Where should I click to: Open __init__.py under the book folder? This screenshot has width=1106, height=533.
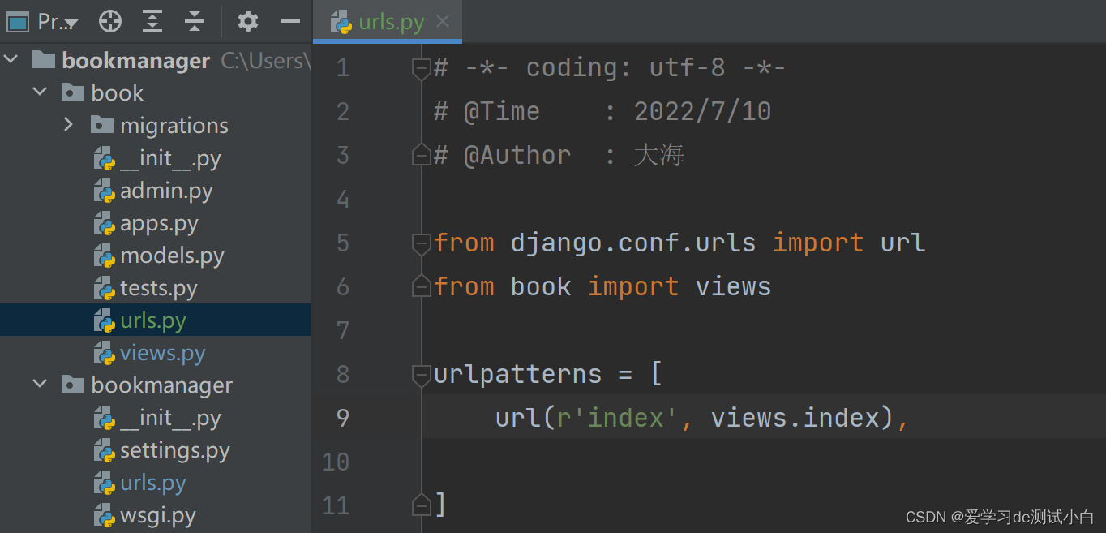coord(170,158)
